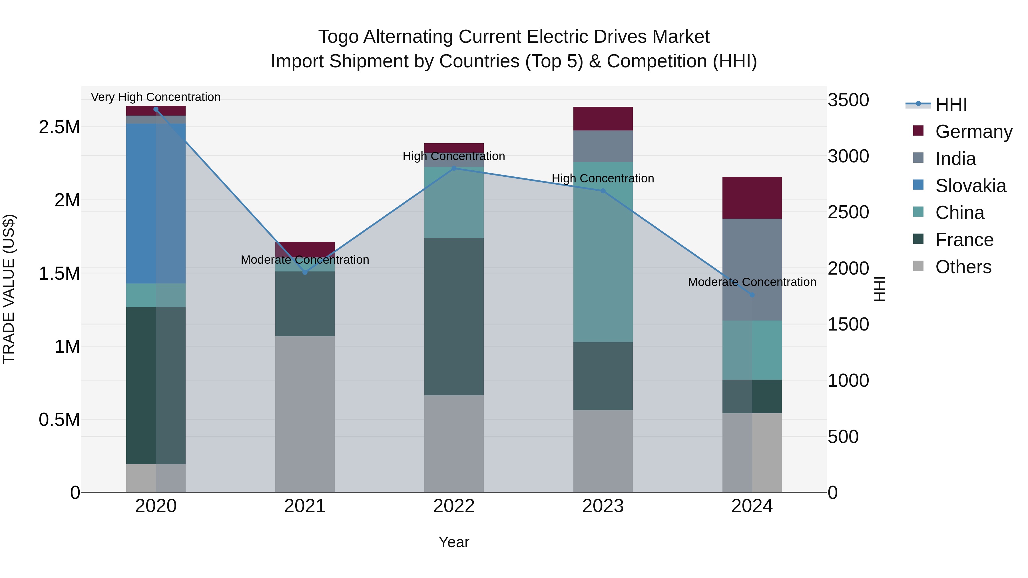
Task: Click the 2020 x-axis label
Action: (x=156, y=506)
